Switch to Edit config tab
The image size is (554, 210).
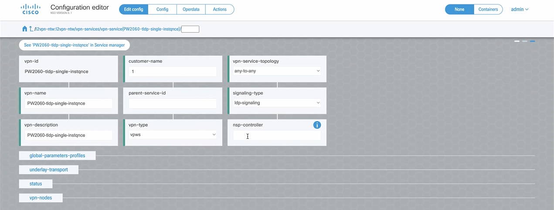133,9
